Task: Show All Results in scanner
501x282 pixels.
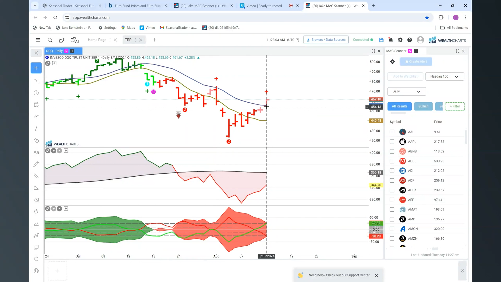Action: [x=399, y=106]
